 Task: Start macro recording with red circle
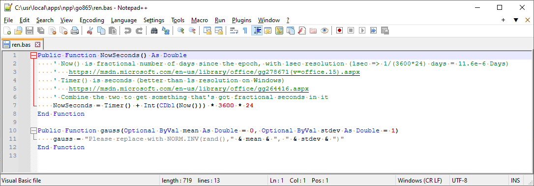click(x=340, y=31)
